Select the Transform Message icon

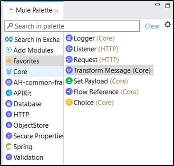[69, 70]
